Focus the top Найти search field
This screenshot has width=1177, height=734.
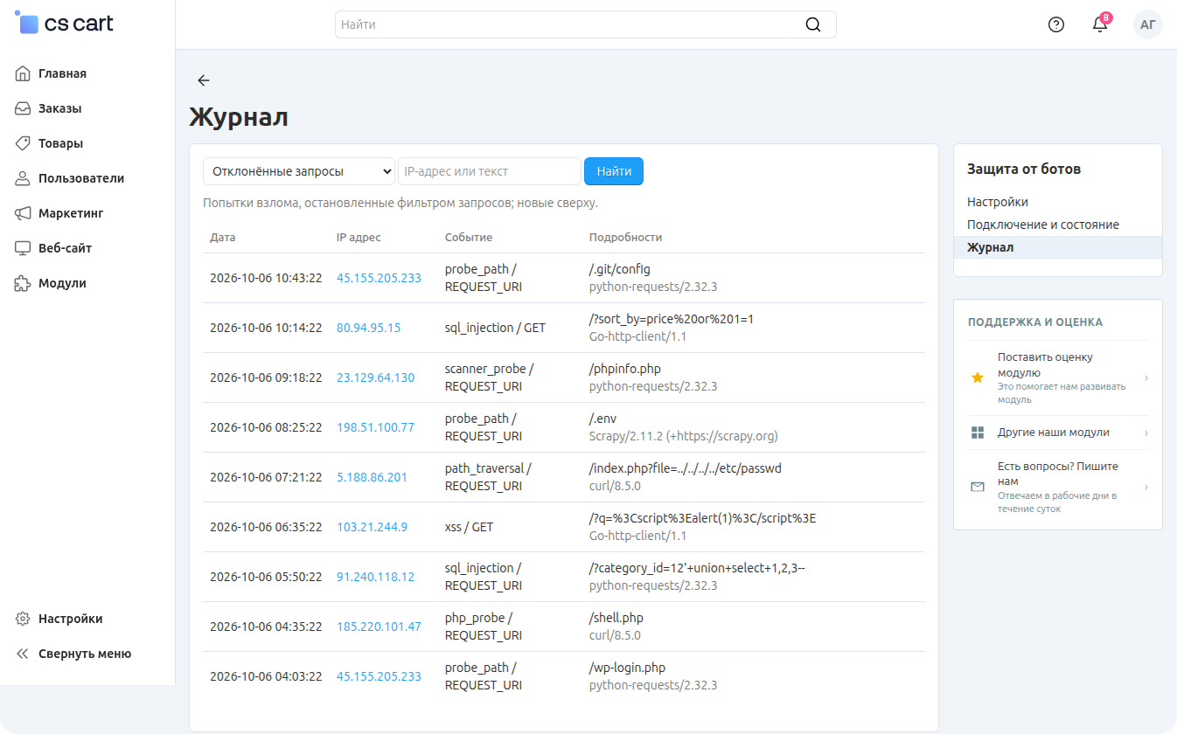(585, 24)
